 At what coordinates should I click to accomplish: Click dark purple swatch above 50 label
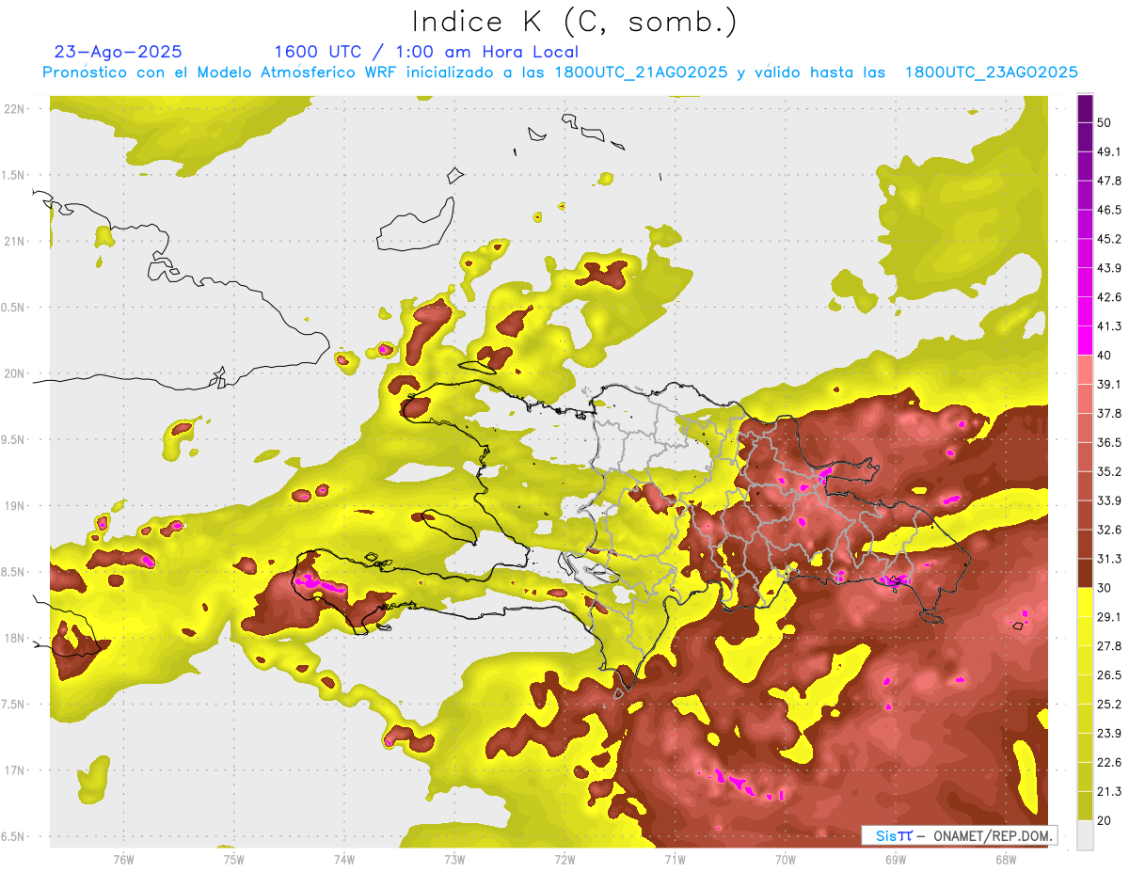[1085, 108]
